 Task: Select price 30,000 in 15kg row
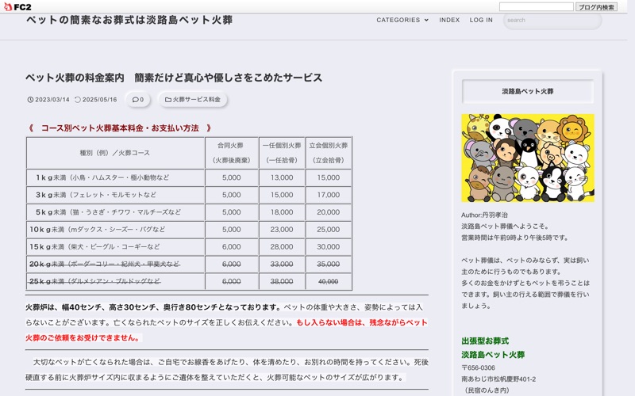pyautogui.click(x=329, y=247)
